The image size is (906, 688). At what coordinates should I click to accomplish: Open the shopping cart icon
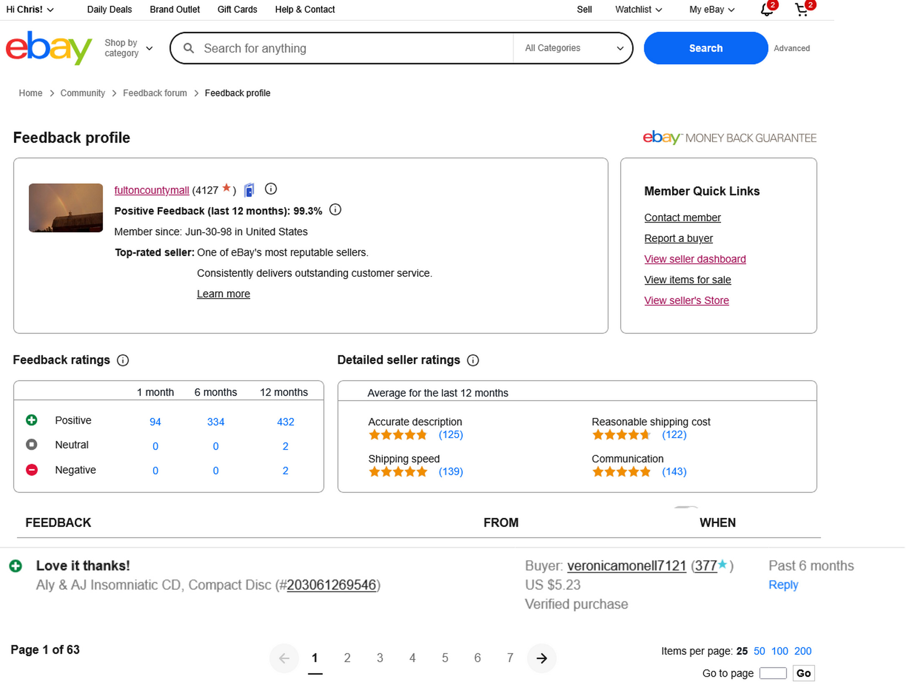[802, 10]
